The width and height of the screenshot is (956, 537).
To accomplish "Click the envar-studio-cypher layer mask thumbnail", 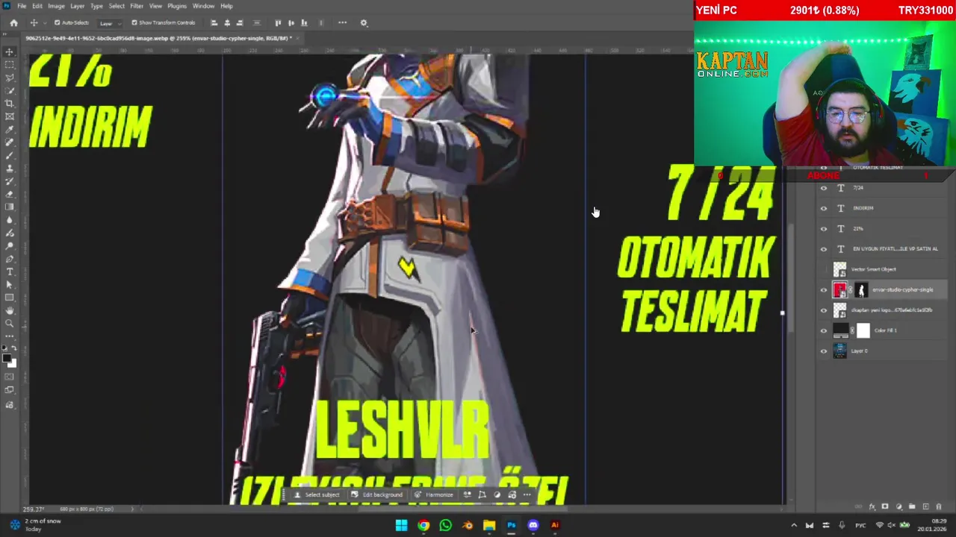I will [861, 289].
